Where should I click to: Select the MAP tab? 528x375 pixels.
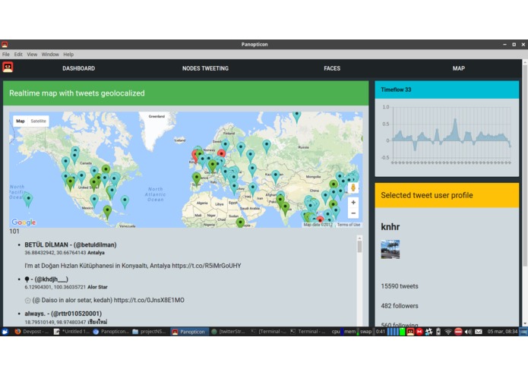coord(459,68)
